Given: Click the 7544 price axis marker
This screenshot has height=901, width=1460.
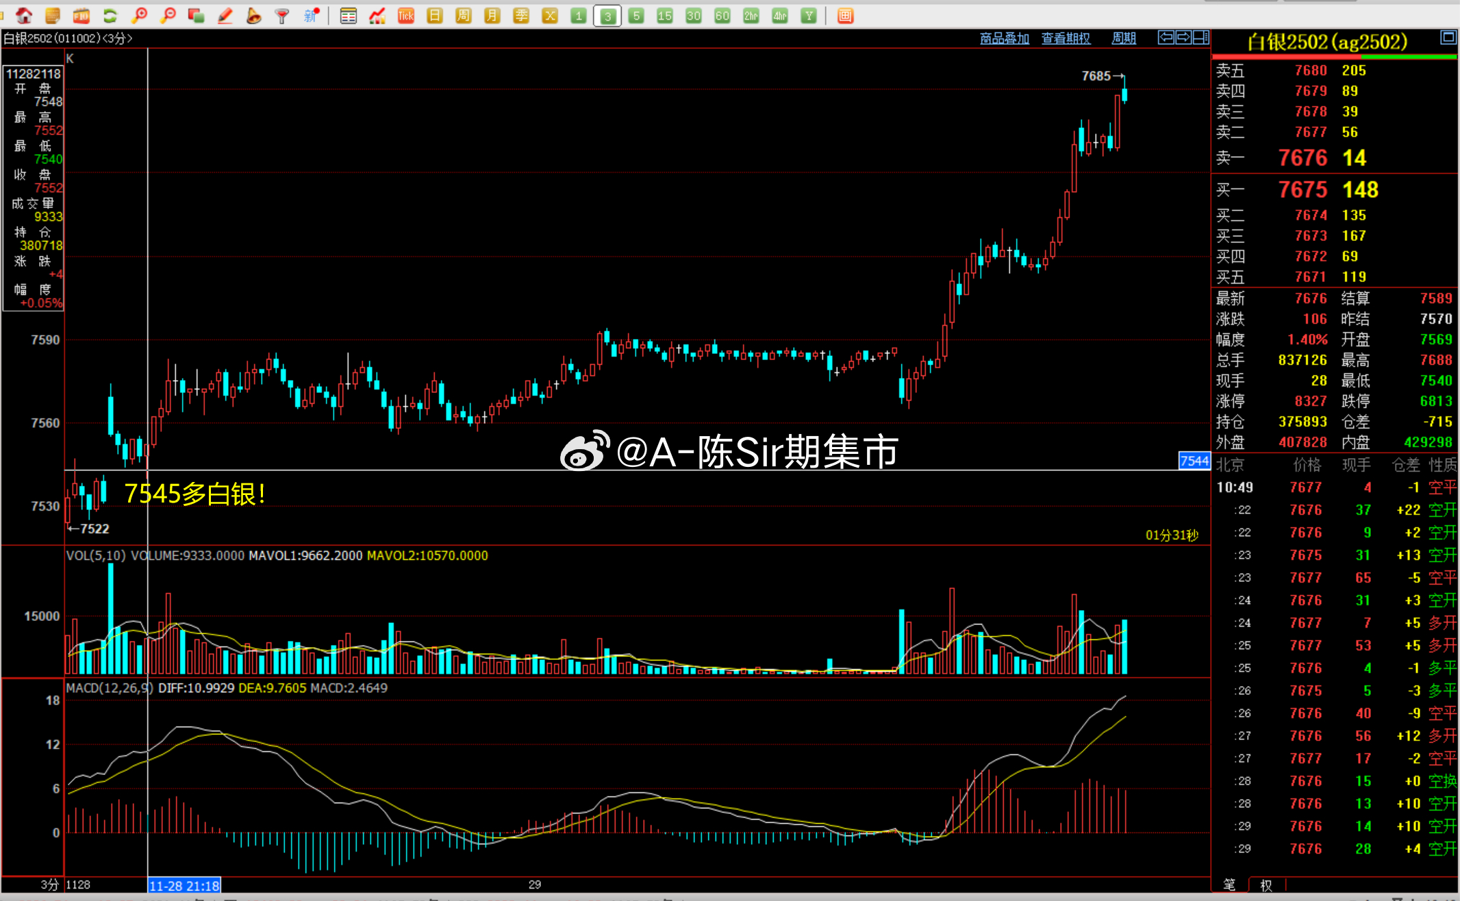Looking at the screenshot, I should pos(1194,461).
